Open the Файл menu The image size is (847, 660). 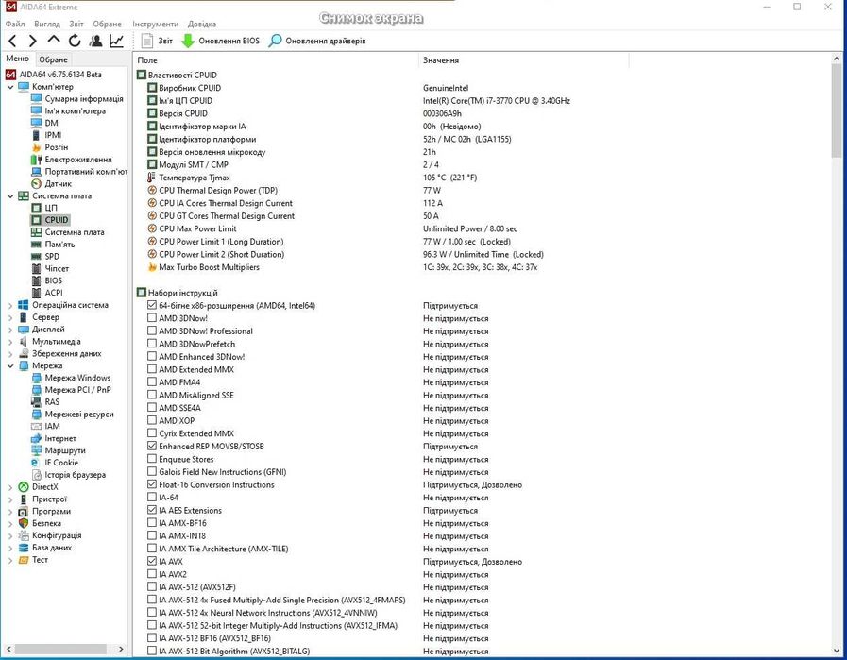[15, 24]
